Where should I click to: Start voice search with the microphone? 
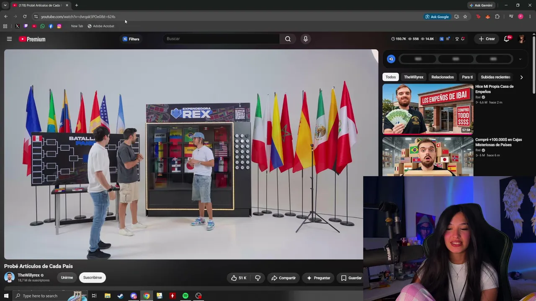306,39
